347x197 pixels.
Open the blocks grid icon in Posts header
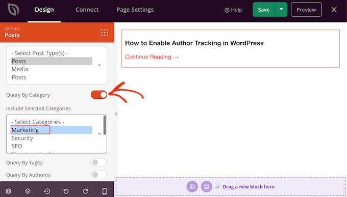tap(105, 33)
